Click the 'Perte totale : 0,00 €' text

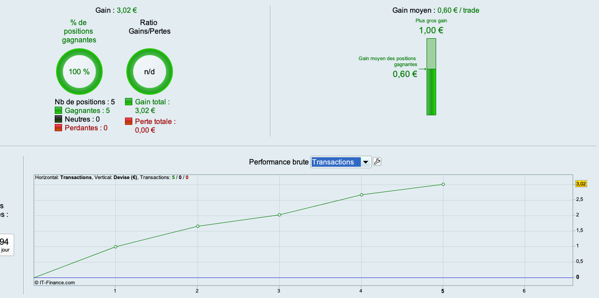coord(155,126)
